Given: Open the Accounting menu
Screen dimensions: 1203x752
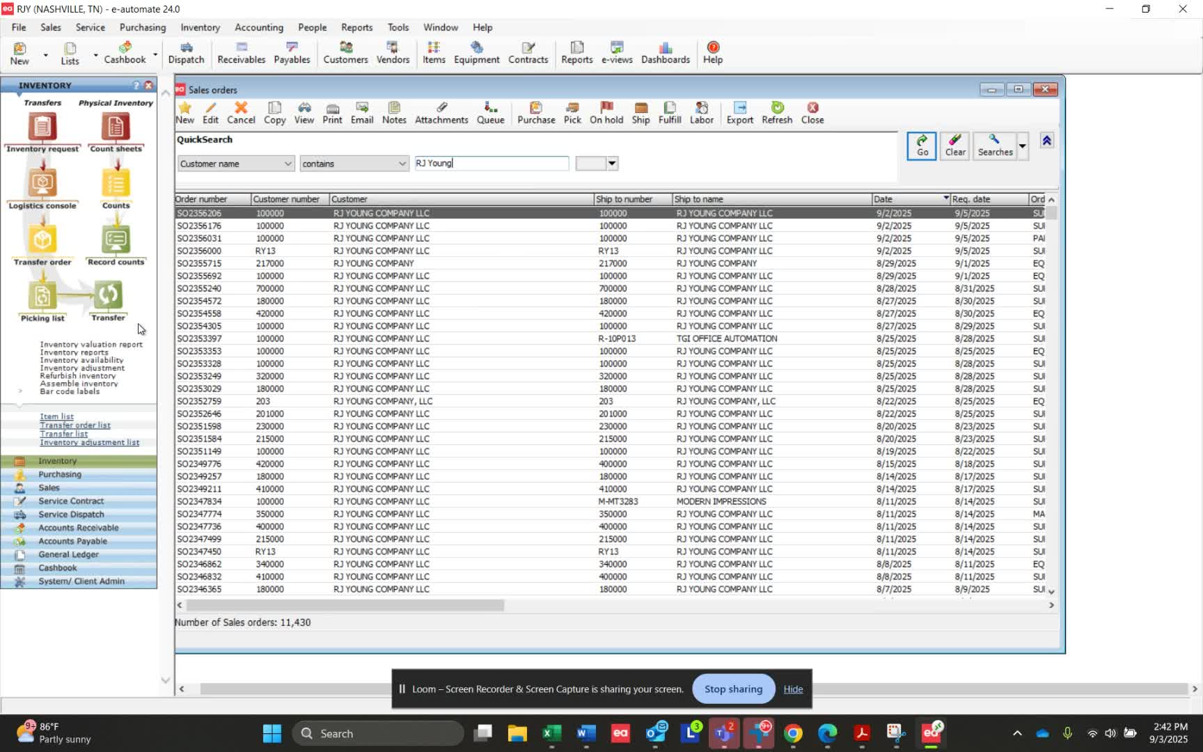Looking at the screenshot, I should point(259,27).
